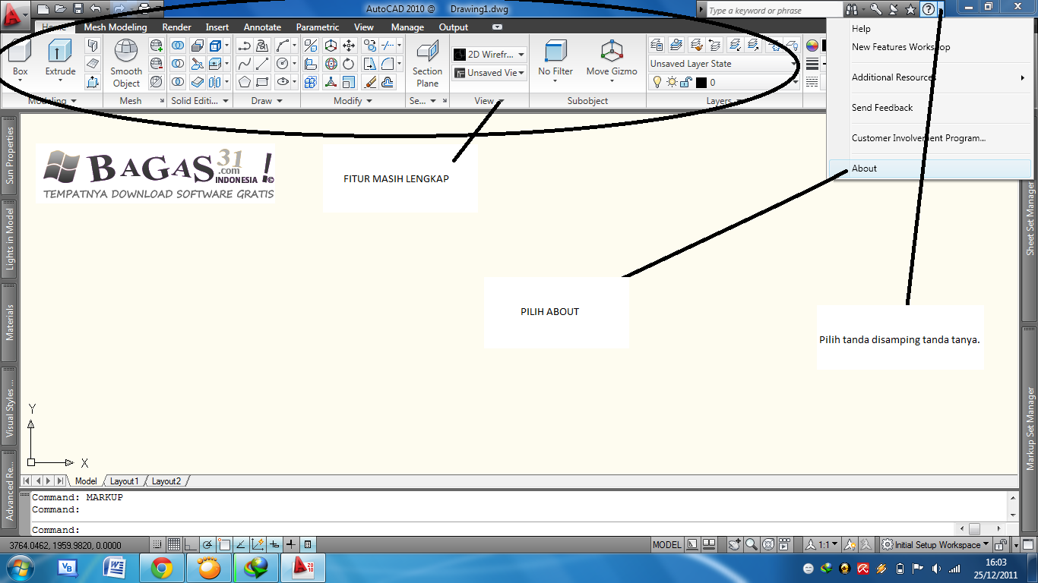Toggle the MODEL space button in status bar
Viewport: 1038px width, 583px height.
coord(667,544)
